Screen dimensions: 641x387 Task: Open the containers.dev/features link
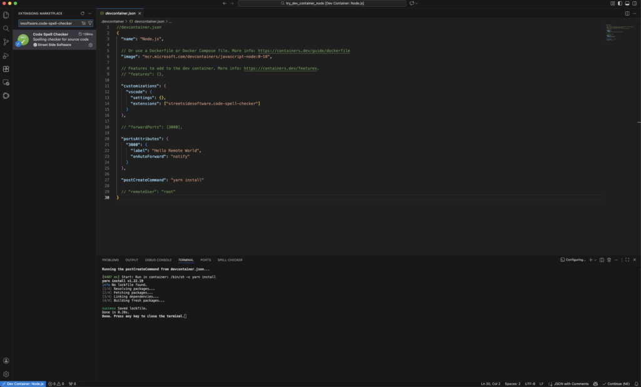(x=280, y=68)
